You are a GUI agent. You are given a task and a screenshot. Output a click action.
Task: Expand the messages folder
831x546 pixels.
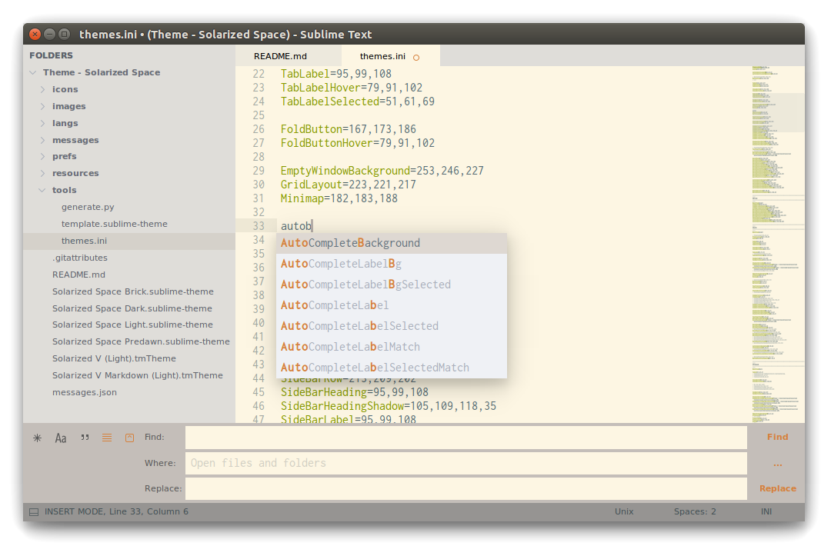point(43,140)
